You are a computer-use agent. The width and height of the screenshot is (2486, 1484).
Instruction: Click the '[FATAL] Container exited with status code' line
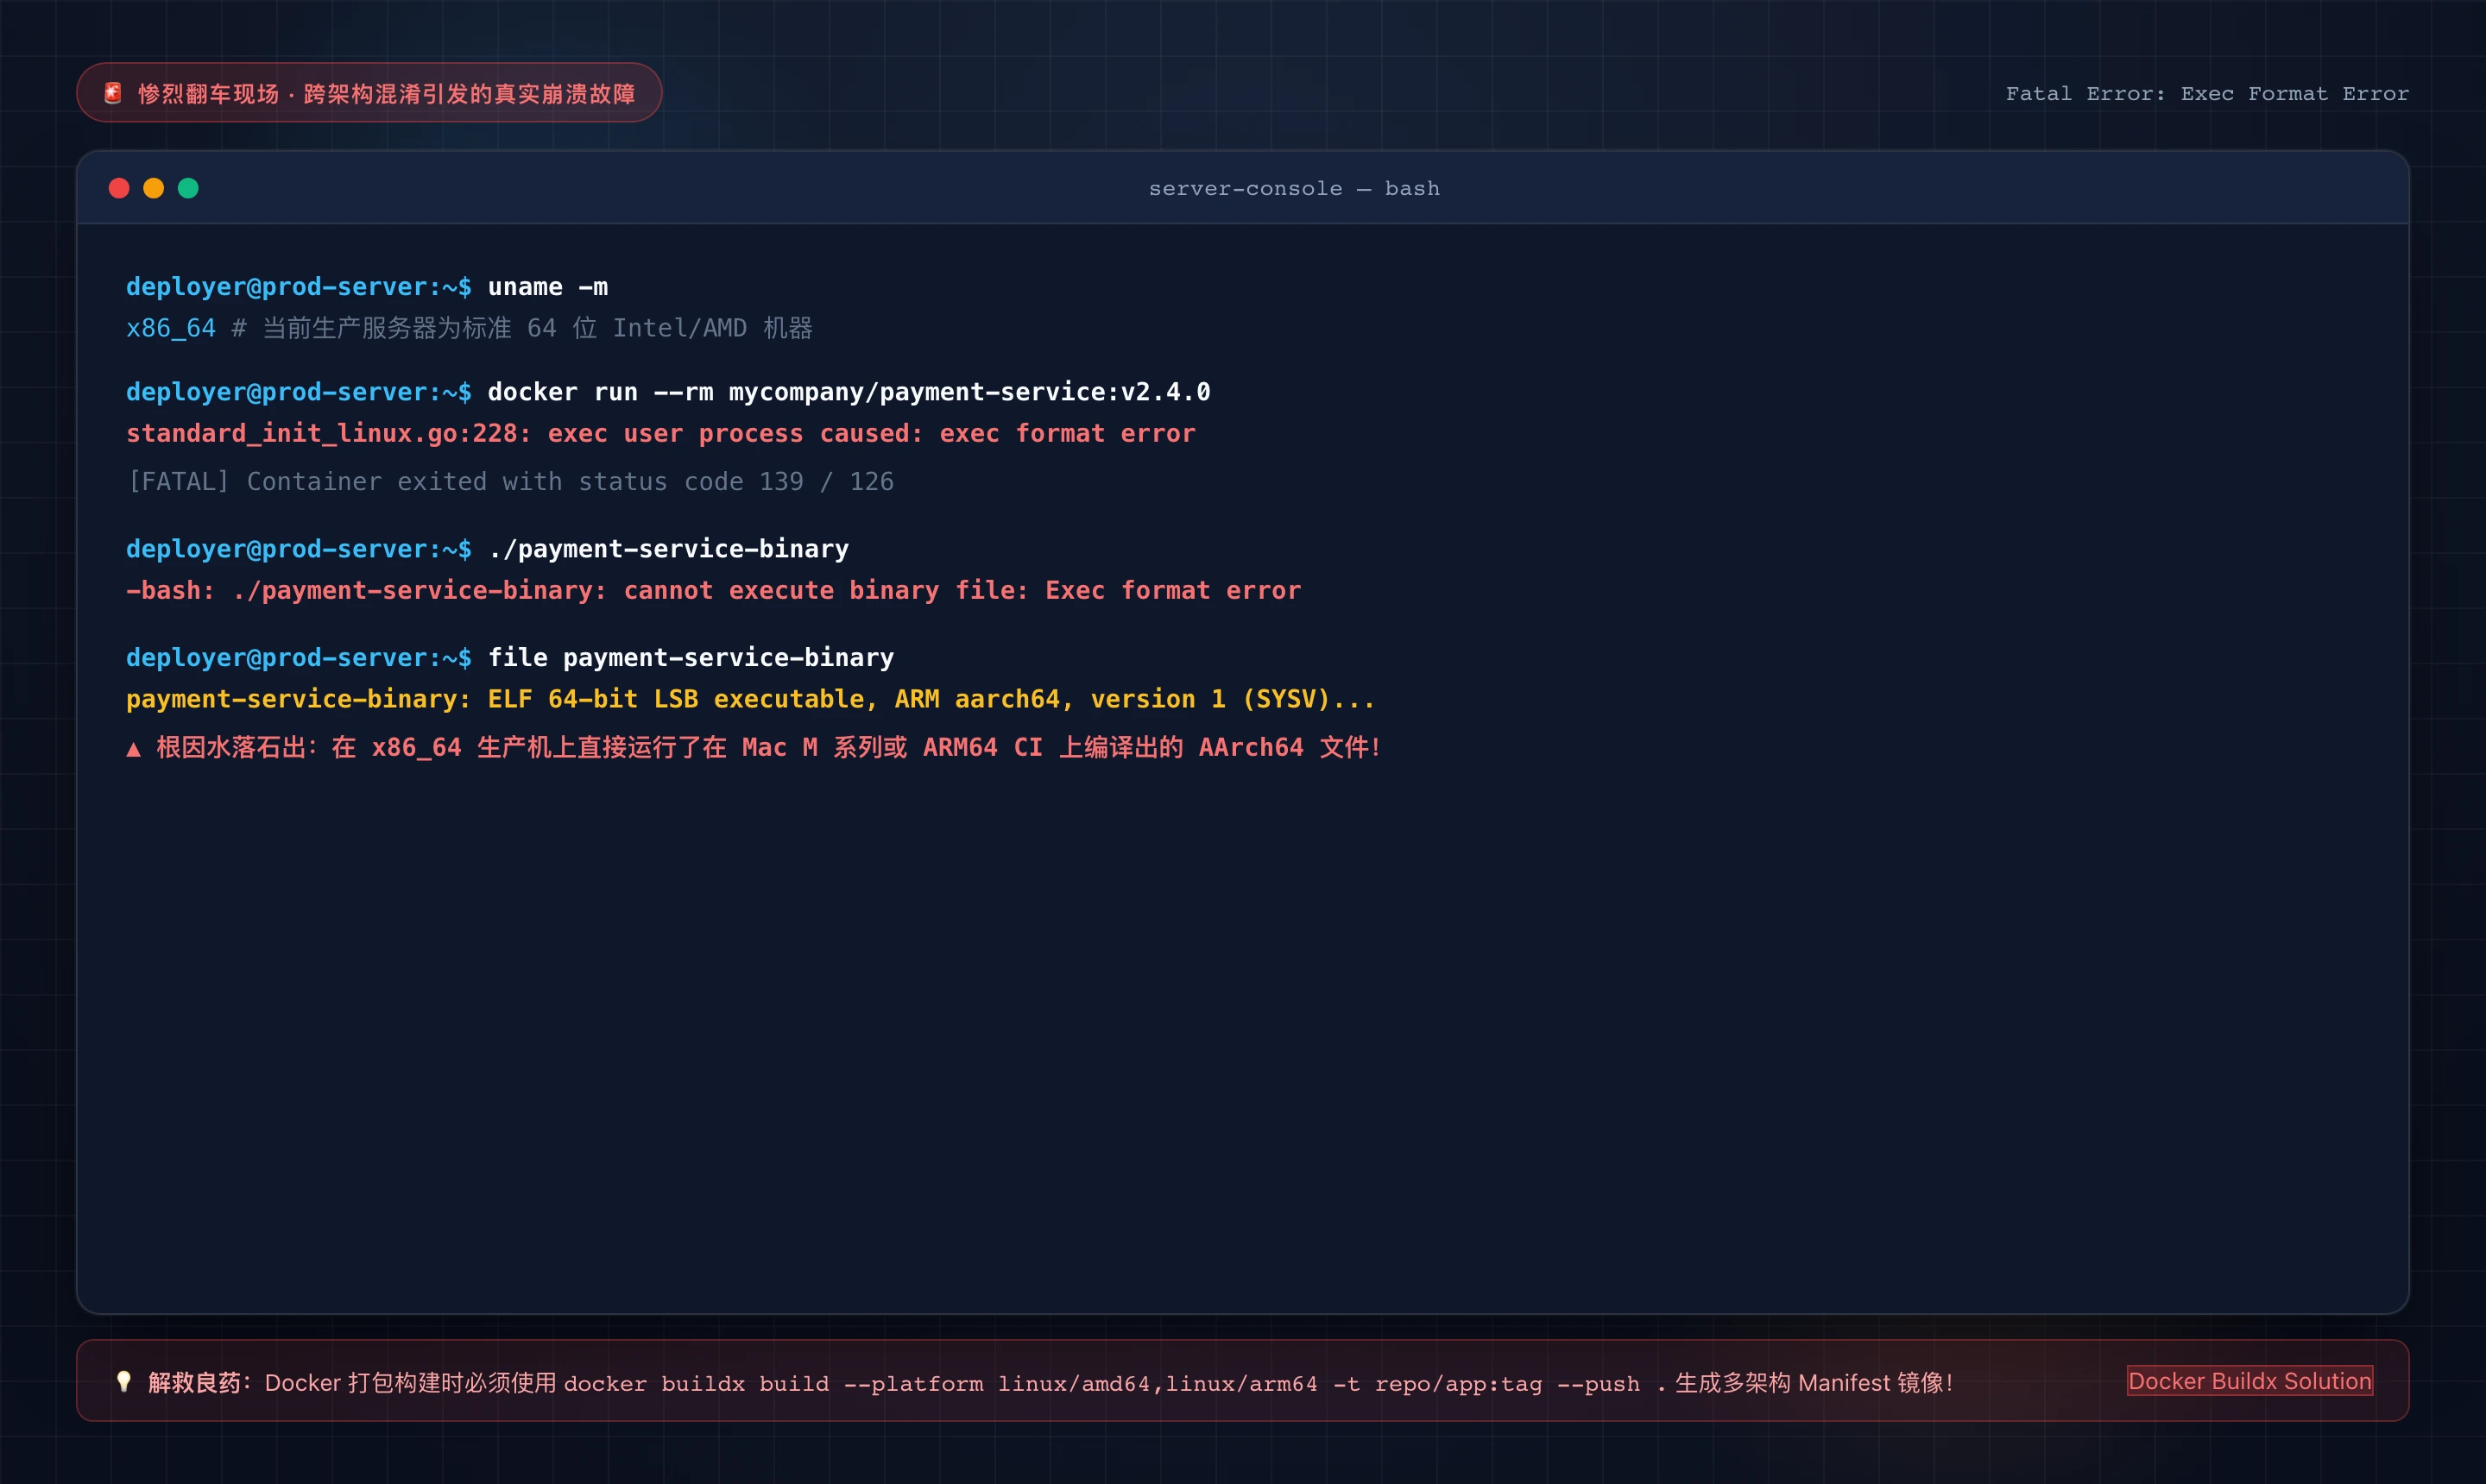click(510, 482)
